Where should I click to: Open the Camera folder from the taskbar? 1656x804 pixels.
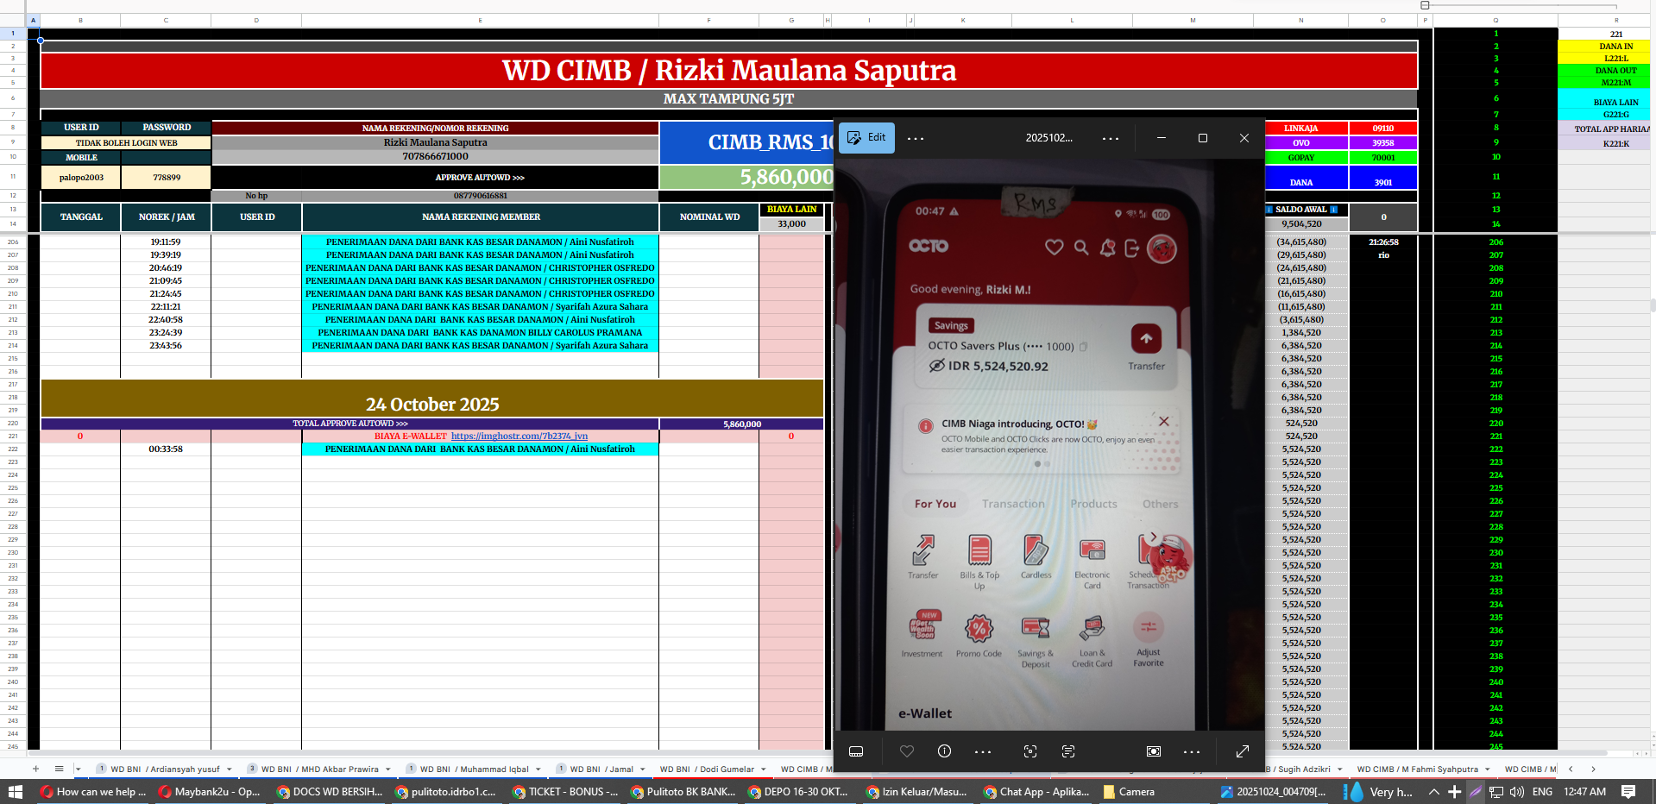(x=1129, y=791)
